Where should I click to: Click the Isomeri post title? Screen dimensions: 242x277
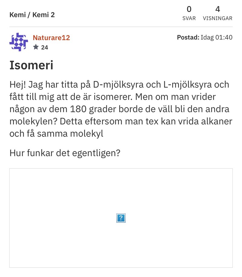31,65
